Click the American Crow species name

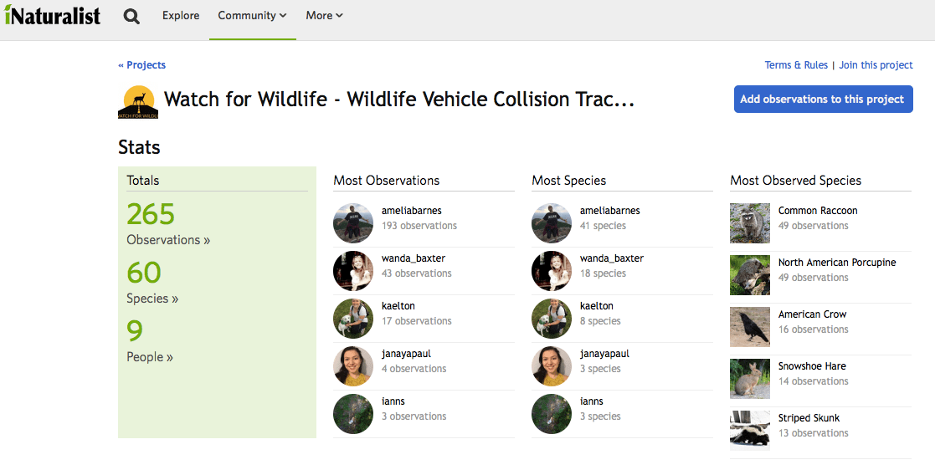coord(812,314)
